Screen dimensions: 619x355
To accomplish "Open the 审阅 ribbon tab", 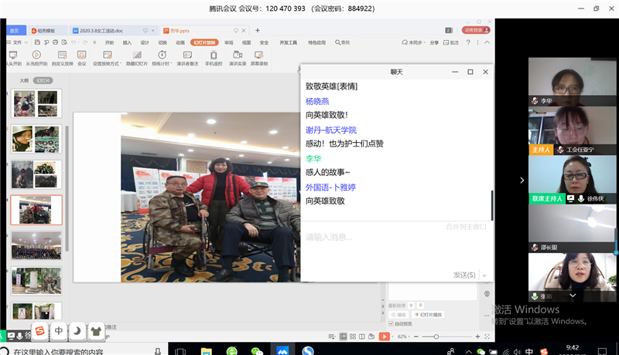I will click(x=228, y=42).
